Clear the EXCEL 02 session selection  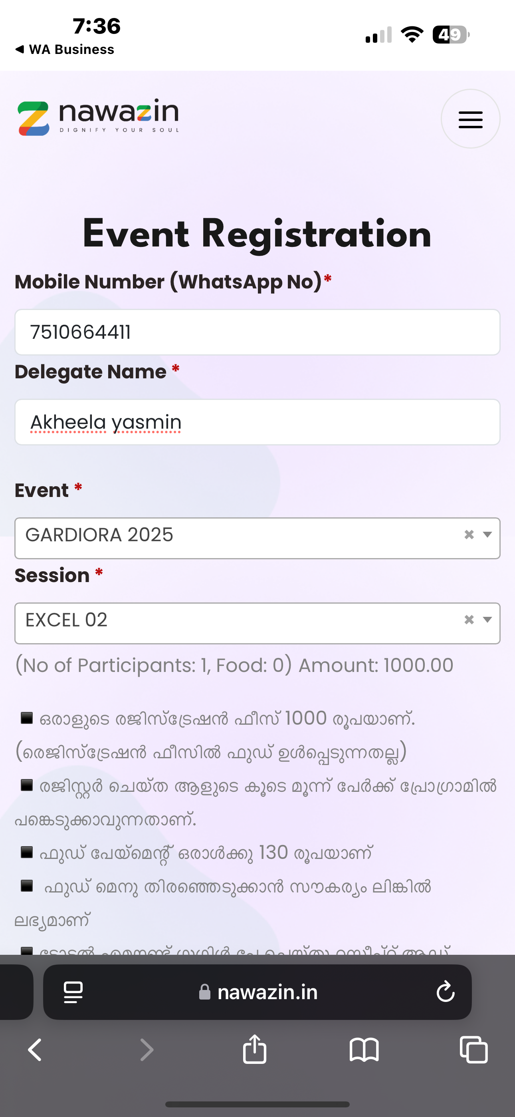click(x=469, y=620)
